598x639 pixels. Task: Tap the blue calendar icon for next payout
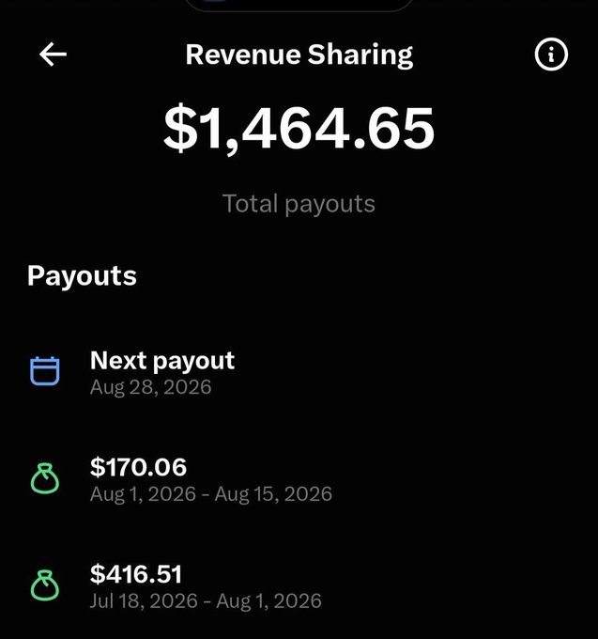pos(45,371)
